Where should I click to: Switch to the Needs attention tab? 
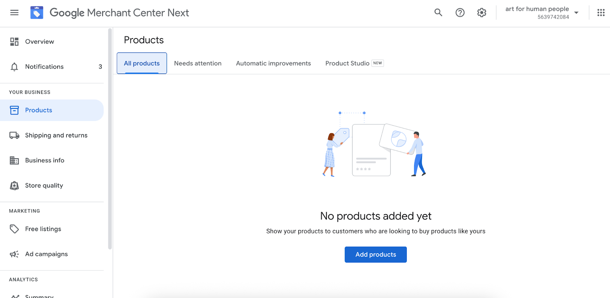(x=198, y=63)
